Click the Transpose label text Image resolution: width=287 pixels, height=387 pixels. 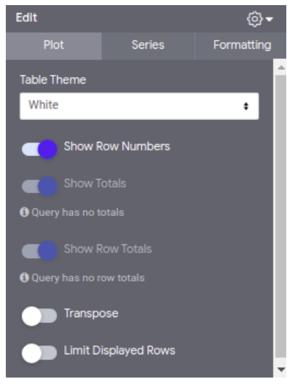[x=91, y=314]
